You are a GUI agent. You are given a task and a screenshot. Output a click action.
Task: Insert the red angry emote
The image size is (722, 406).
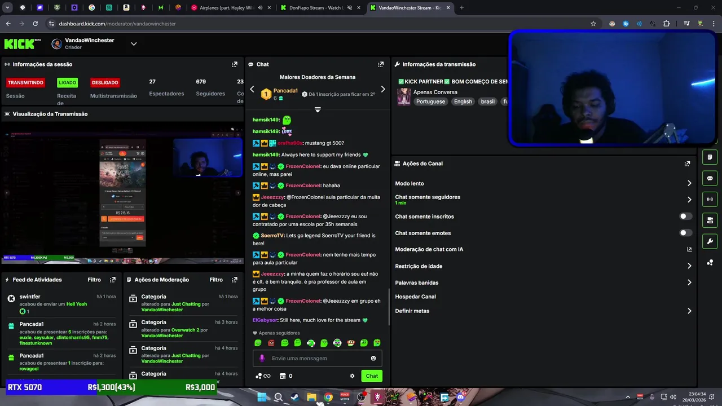click(x=271, y=343)
